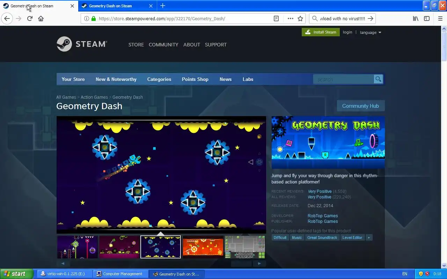Open the News tab in store nav
Screen dimensions: 447x279
click(x=226, y=79)
